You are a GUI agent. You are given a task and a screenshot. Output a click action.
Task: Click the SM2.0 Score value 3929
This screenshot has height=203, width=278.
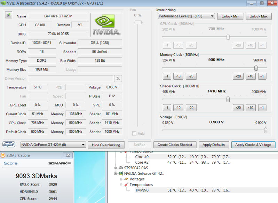(x=53, y=184)
